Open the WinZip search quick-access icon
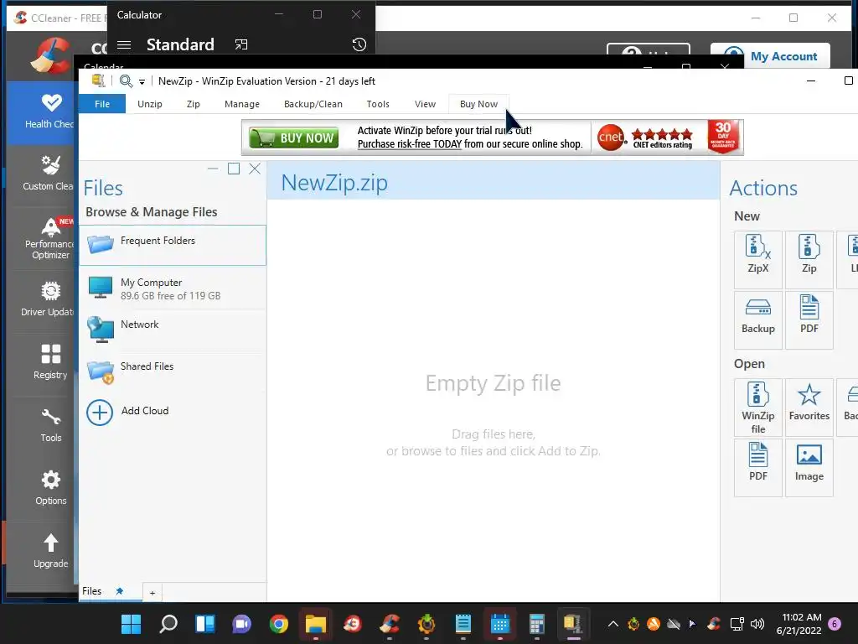The image size is (858, 644). (x=126, y=81)
